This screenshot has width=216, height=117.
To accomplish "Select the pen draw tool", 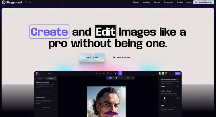I will [112, 73].
